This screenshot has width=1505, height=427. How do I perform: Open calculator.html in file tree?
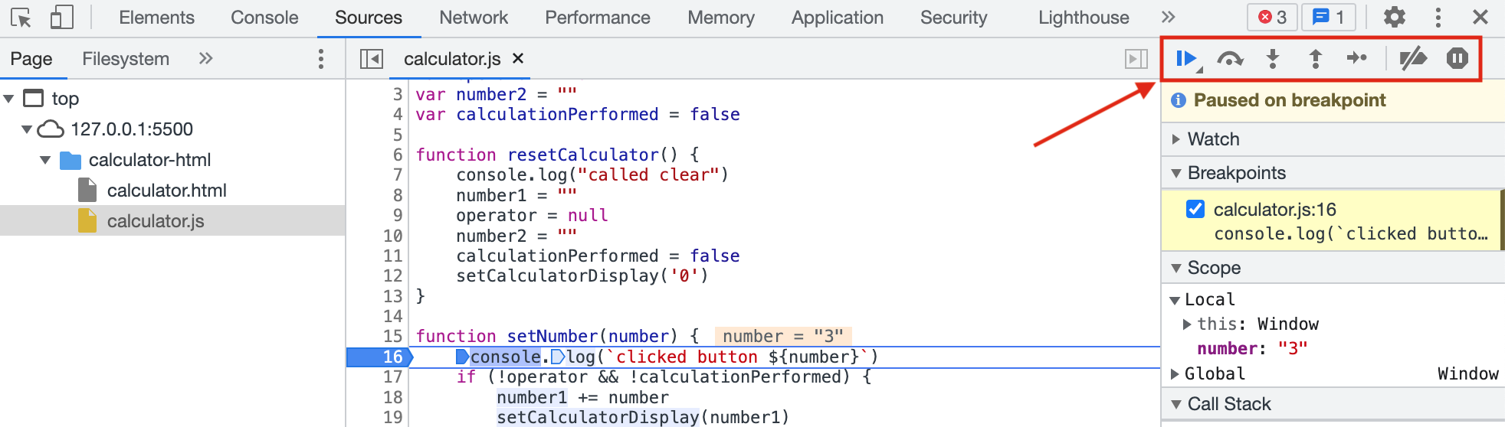point(166,191)
